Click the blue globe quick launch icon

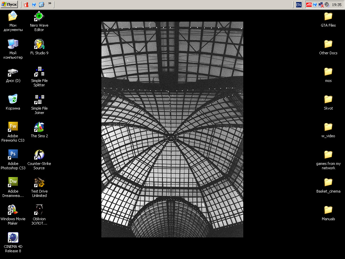34,4
